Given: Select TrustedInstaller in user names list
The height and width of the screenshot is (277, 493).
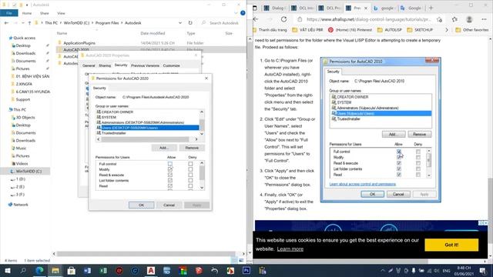Looking at the screenshot, I should tap(147, 133).
